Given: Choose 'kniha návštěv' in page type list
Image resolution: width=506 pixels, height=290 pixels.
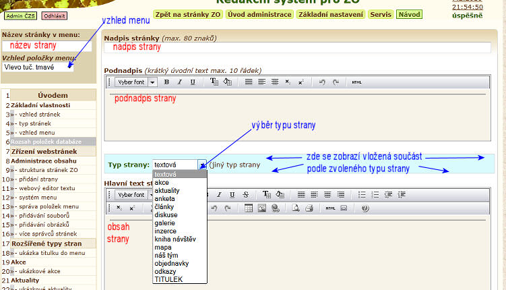Looking at the screenshot, I should point(175,239).
